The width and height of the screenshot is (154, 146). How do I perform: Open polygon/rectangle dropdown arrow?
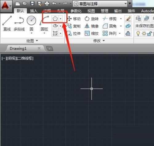[61, 19]
